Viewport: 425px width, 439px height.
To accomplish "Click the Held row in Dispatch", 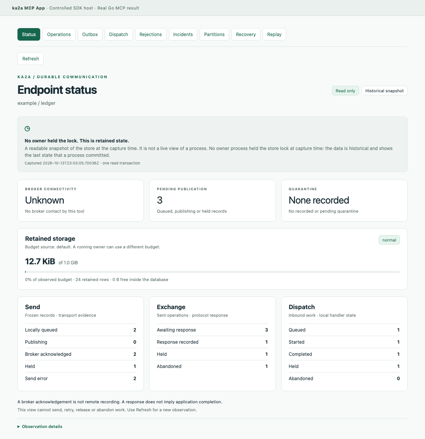I will pos(344,366).
